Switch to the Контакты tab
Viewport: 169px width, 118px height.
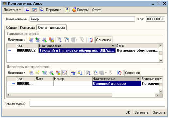pos(27,28)
